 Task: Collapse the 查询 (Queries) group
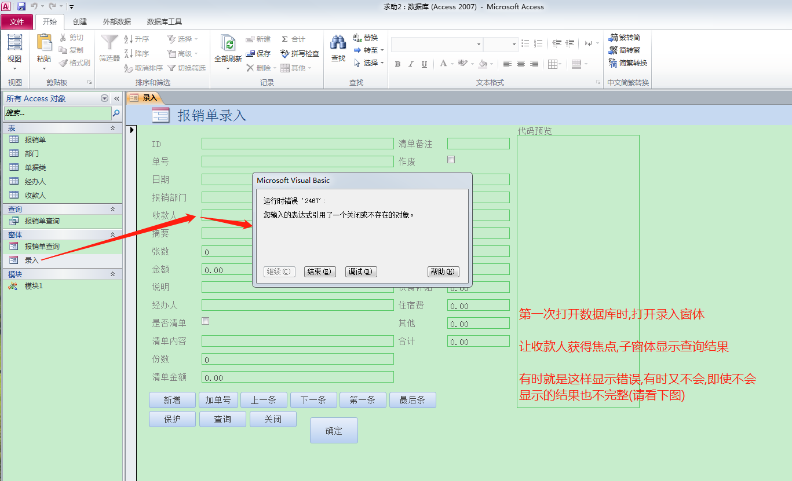(x=112, y=209)
